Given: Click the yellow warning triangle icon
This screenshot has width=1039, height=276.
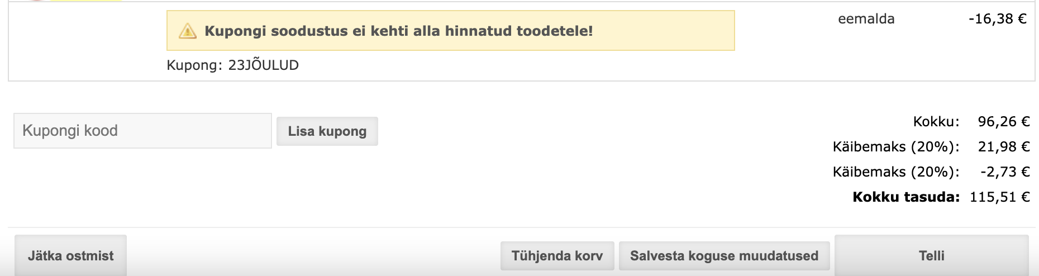Looking at the screenshot, I should click(188, 31).
